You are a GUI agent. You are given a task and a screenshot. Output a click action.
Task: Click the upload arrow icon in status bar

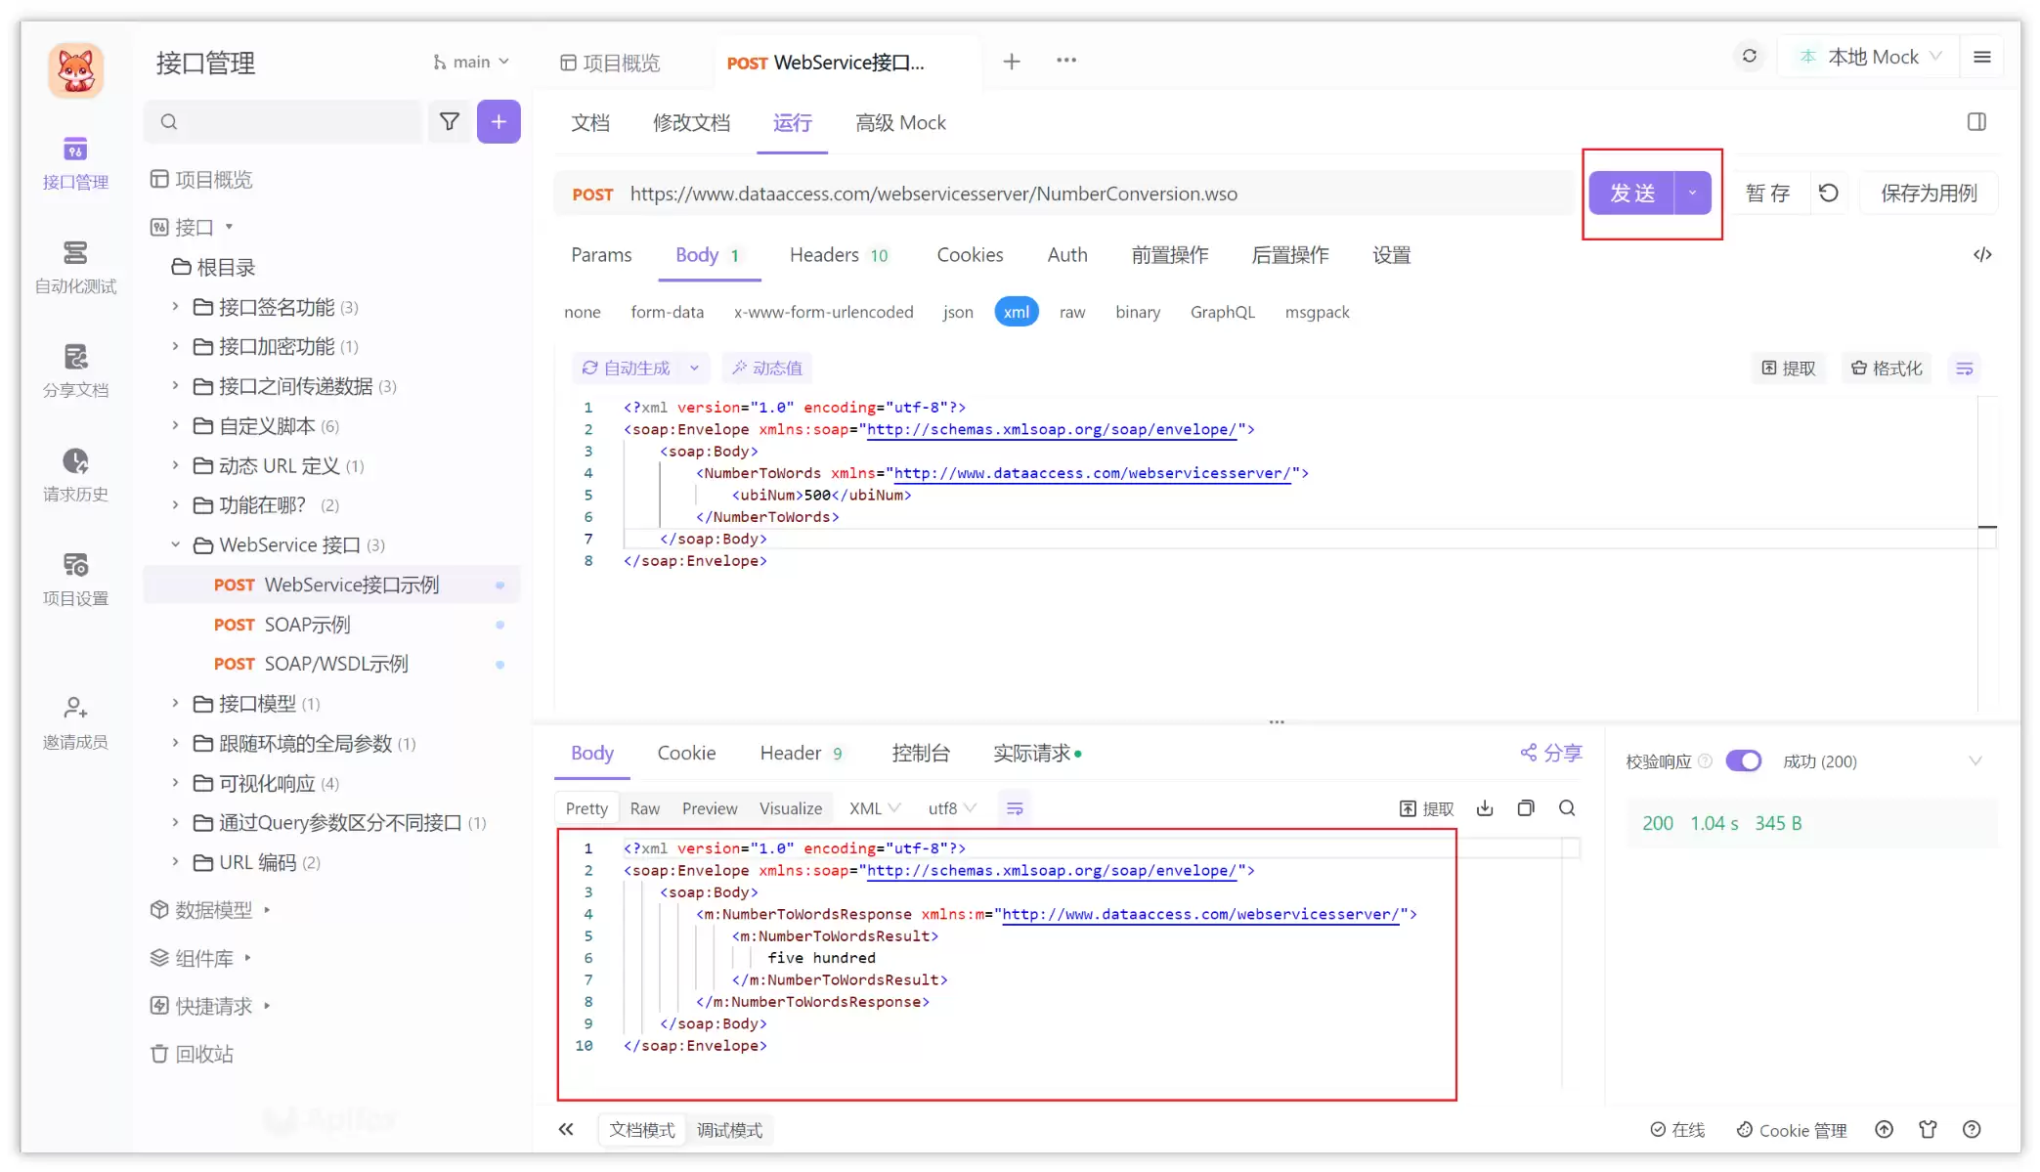click(1884, 1130)
